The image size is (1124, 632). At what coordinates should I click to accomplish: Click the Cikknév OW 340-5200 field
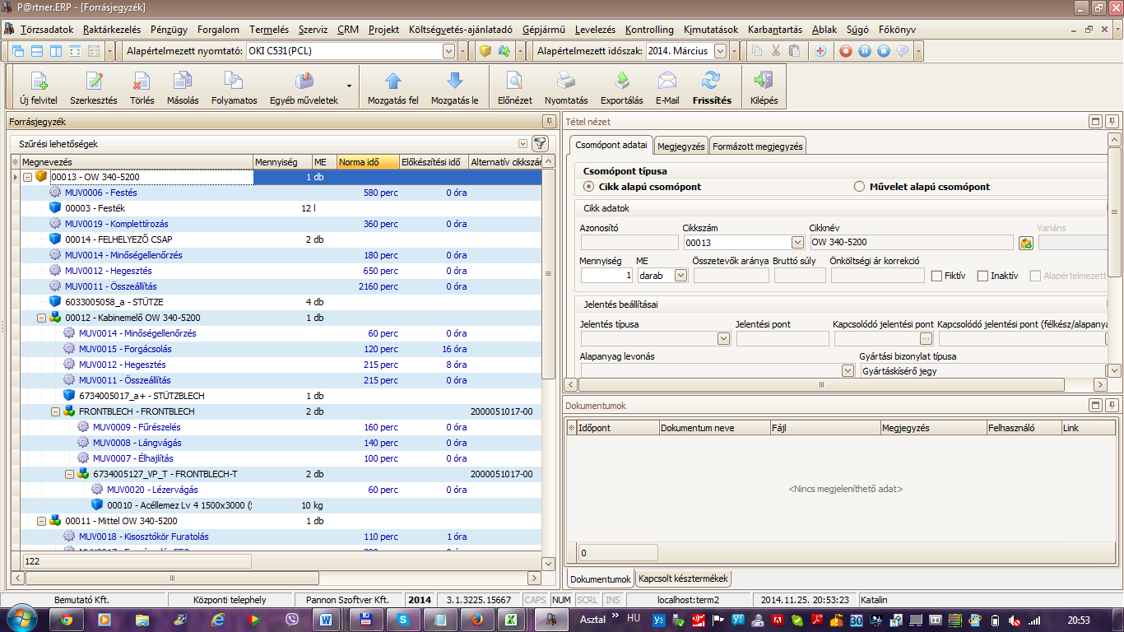pyautogui.click(x=912, y=243)
